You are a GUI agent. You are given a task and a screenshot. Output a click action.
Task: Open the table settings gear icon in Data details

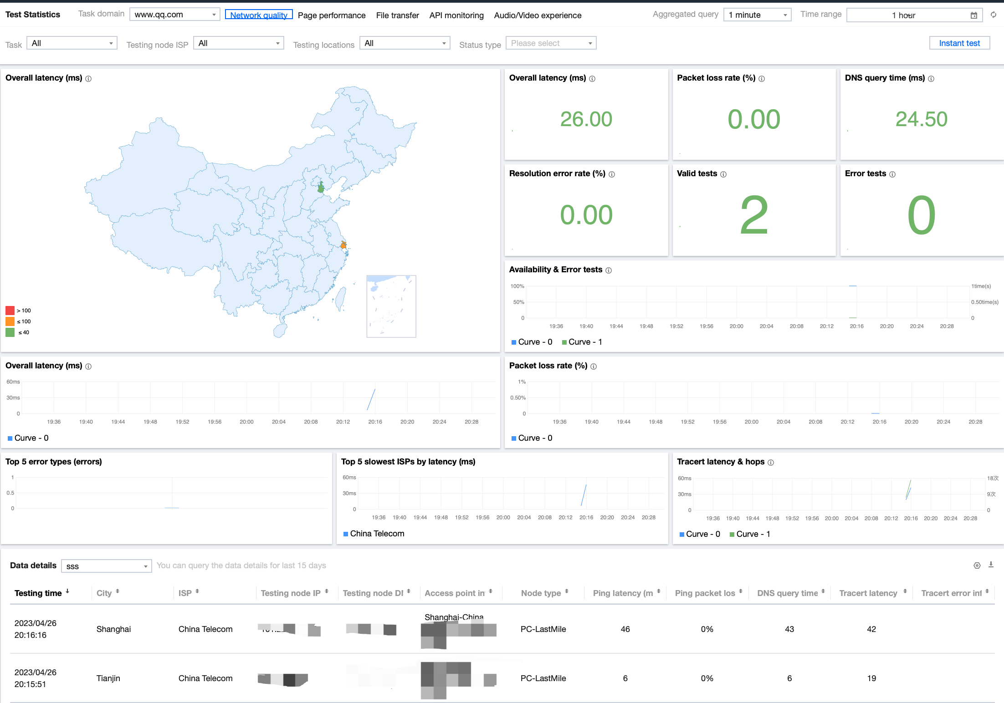pyautogui.click(x=977, y=565)
